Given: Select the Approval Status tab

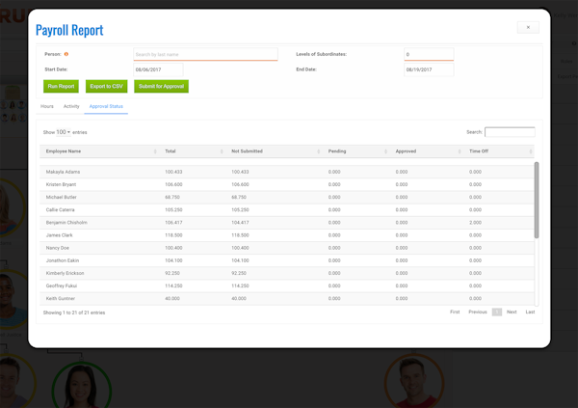Looking at the screenshot, I should coord(106,106).
